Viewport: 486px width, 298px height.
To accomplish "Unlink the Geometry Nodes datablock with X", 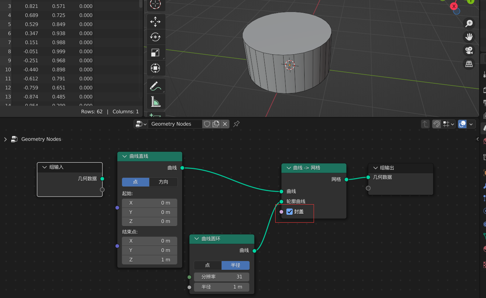I will (225, 124).
